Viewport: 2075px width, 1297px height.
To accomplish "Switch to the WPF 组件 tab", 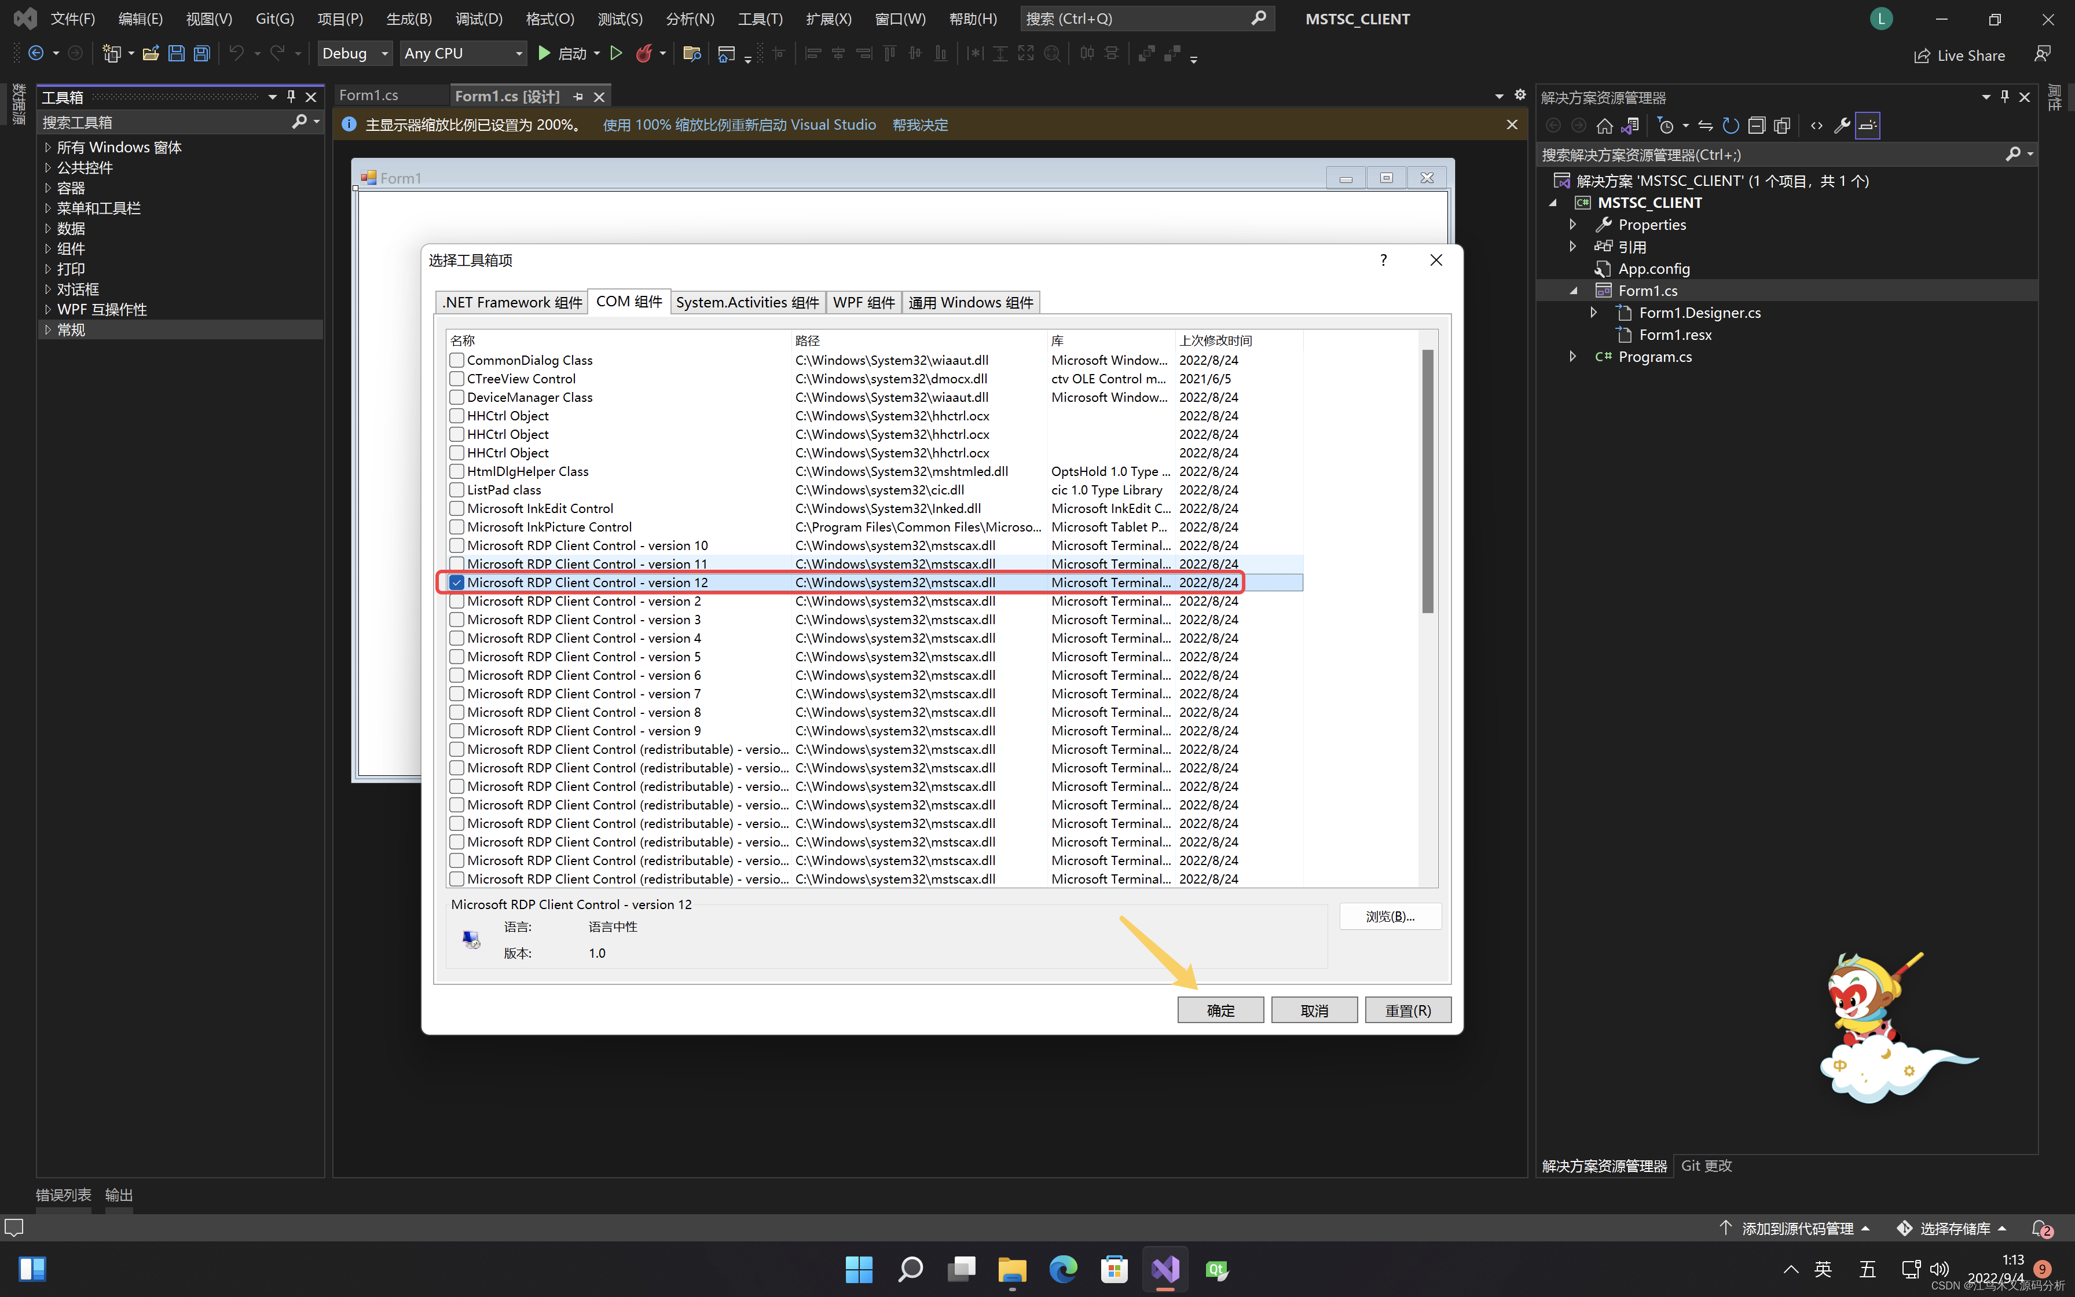I will (863, 303).
